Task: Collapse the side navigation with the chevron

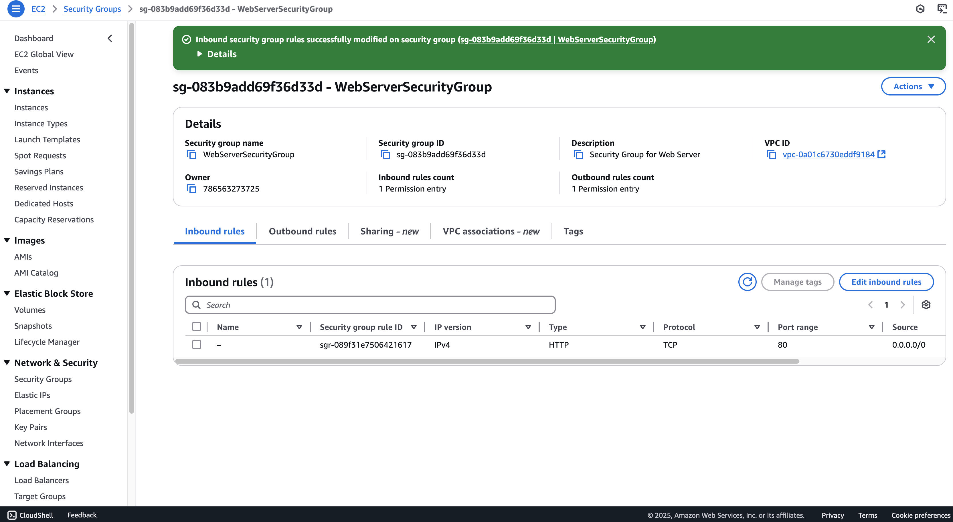Action: (x=110, y=38)
